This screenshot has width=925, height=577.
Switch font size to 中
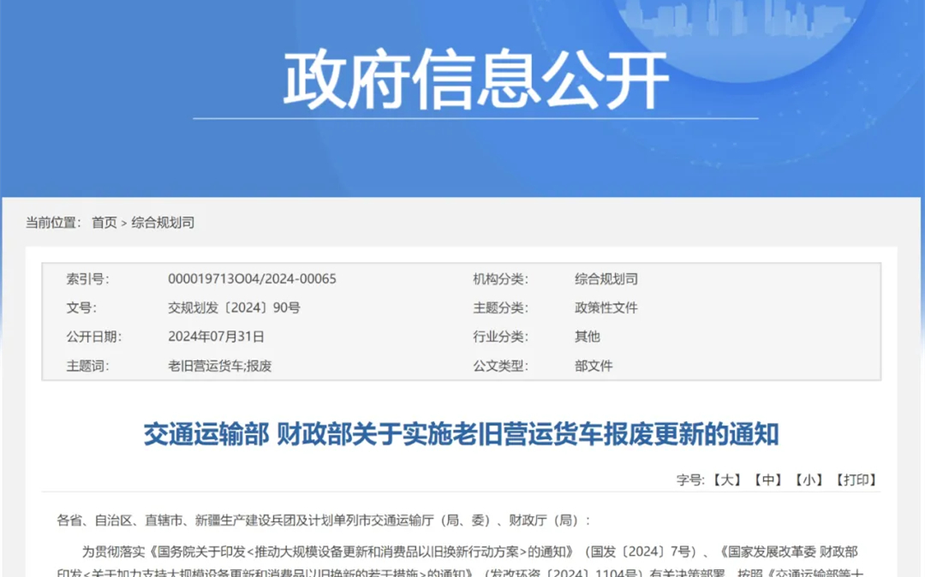pyautogui.click(x=767, y=480)
